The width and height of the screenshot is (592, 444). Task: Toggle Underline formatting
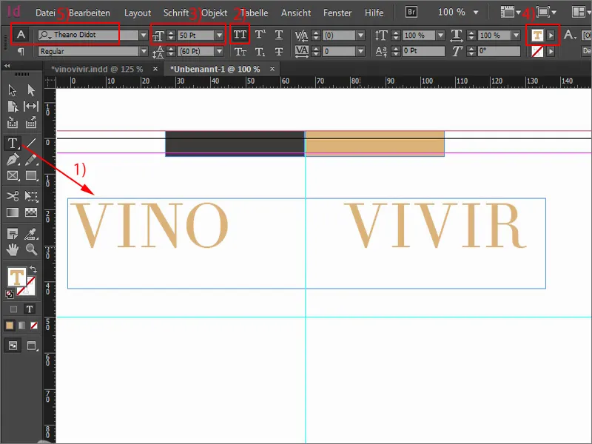[x=279, y=35]
